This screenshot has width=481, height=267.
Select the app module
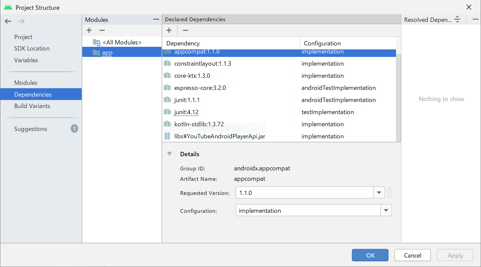(x=122, y=53)
